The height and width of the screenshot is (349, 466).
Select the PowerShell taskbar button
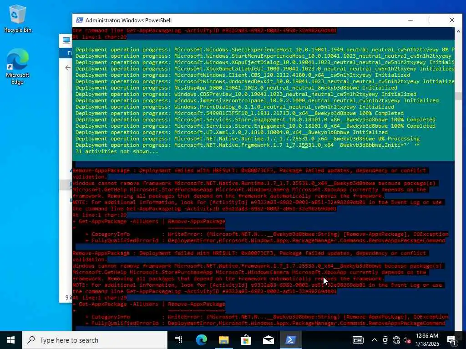[x=290, y=340]
